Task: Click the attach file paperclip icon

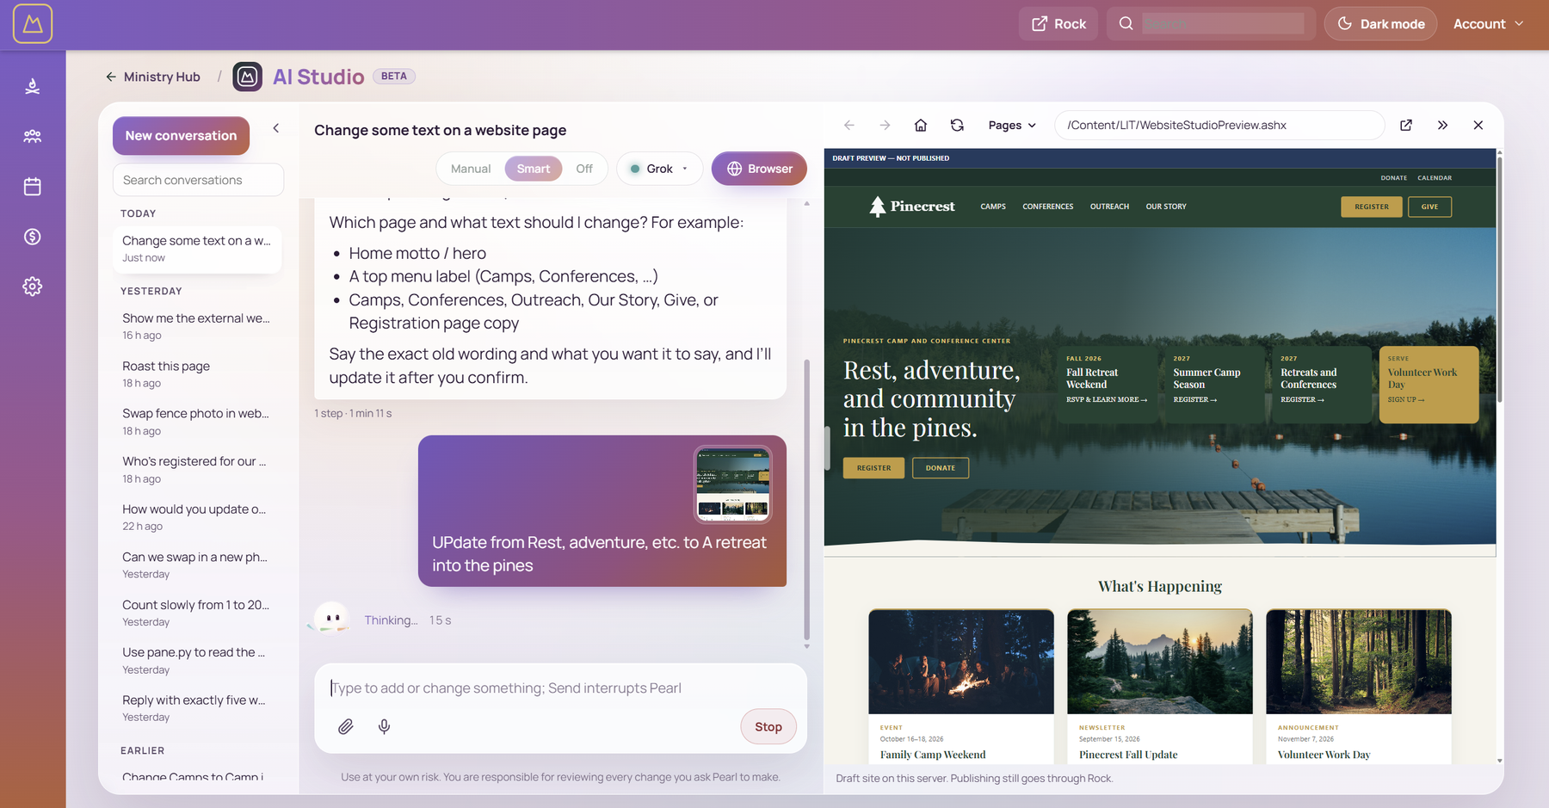Action: click(346, 727)
